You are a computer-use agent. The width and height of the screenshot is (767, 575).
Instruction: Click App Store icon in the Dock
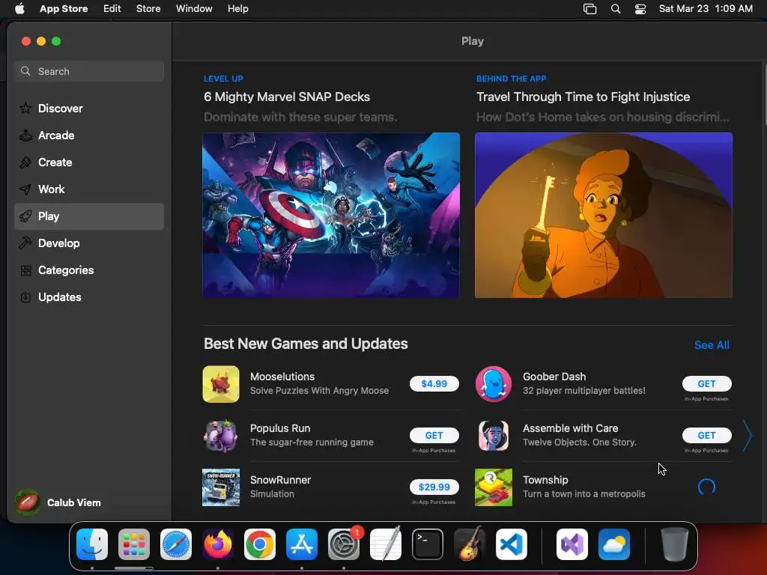click(302, 544)
